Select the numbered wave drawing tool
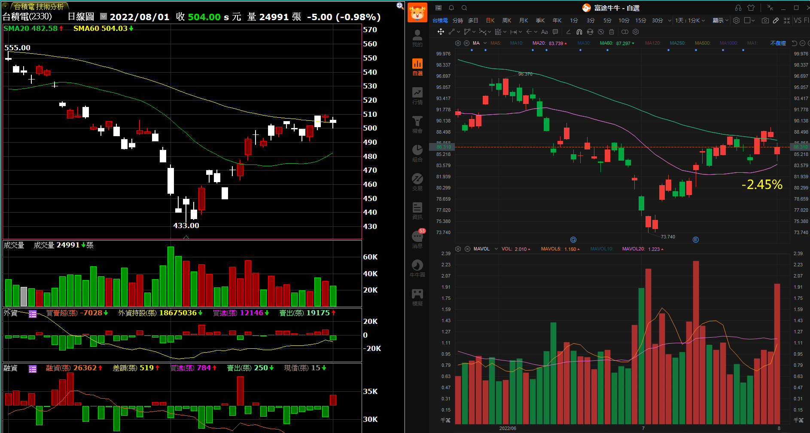This screenshot has width=810, height=433. click(483, 32)
